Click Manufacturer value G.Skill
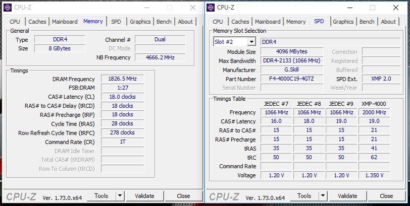The image size is (410, 206). coord(292,70)
